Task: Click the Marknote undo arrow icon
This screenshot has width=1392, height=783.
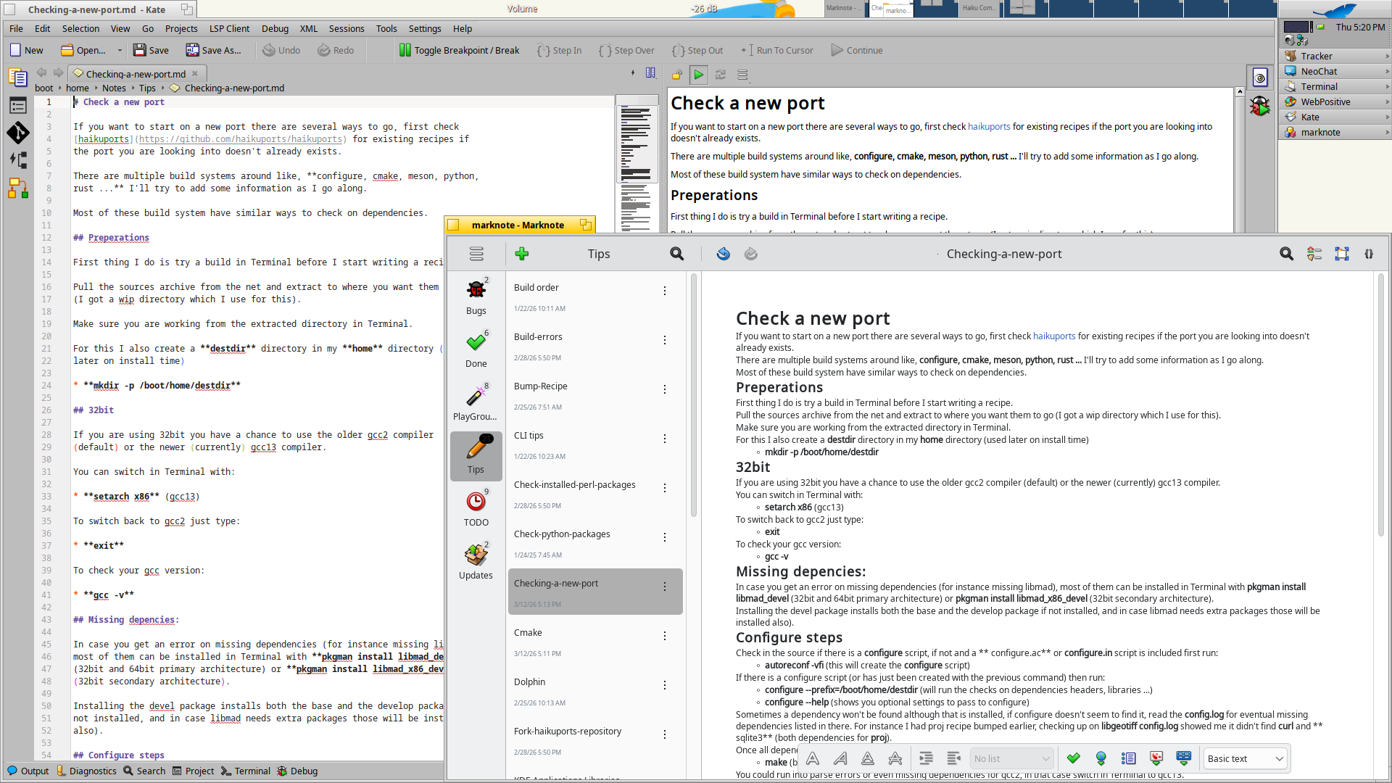Action: pyautogui.click(x=723, y=254)
